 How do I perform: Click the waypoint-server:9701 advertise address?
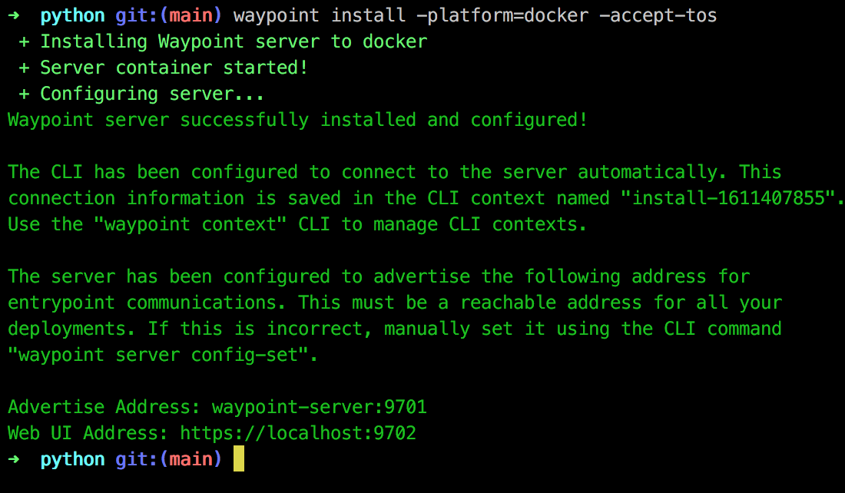(320, 407)
